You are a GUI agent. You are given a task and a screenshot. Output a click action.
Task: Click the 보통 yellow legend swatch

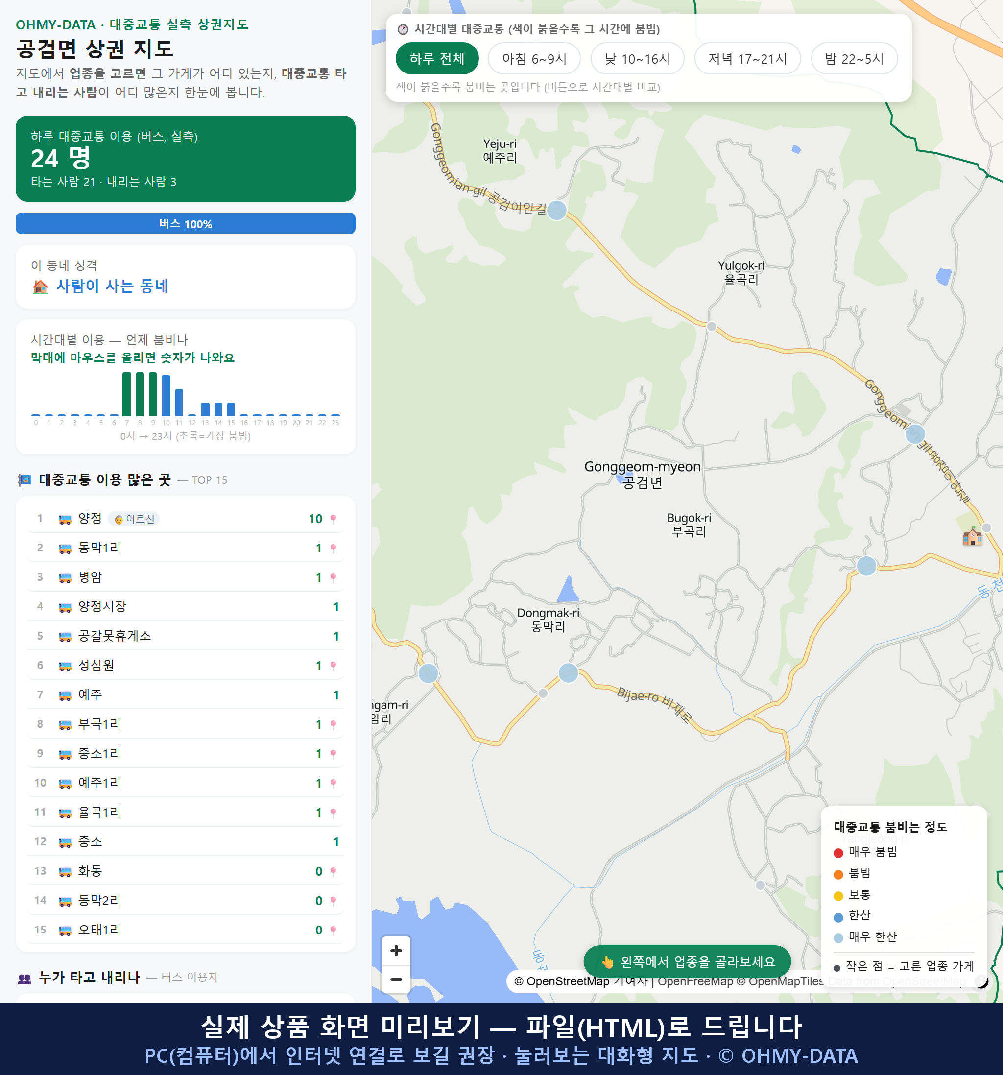tap(838, 896)
